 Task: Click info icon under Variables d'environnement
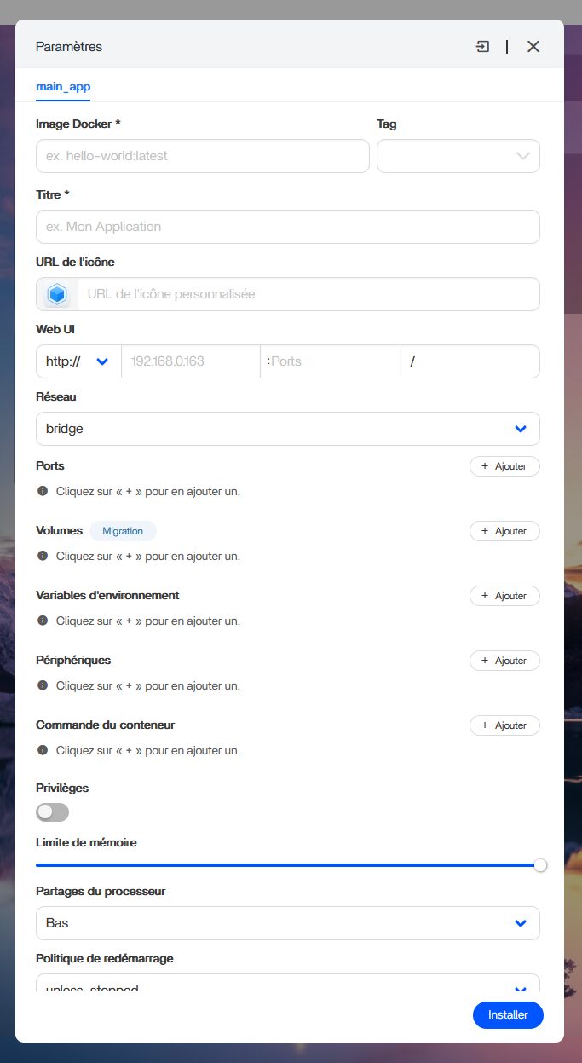pyautogui.click(x=43, y=621)
